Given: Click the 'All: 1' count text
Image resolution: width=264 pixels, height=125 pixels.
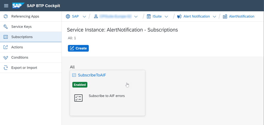Looking at the screenshot, I should (72, 38).
